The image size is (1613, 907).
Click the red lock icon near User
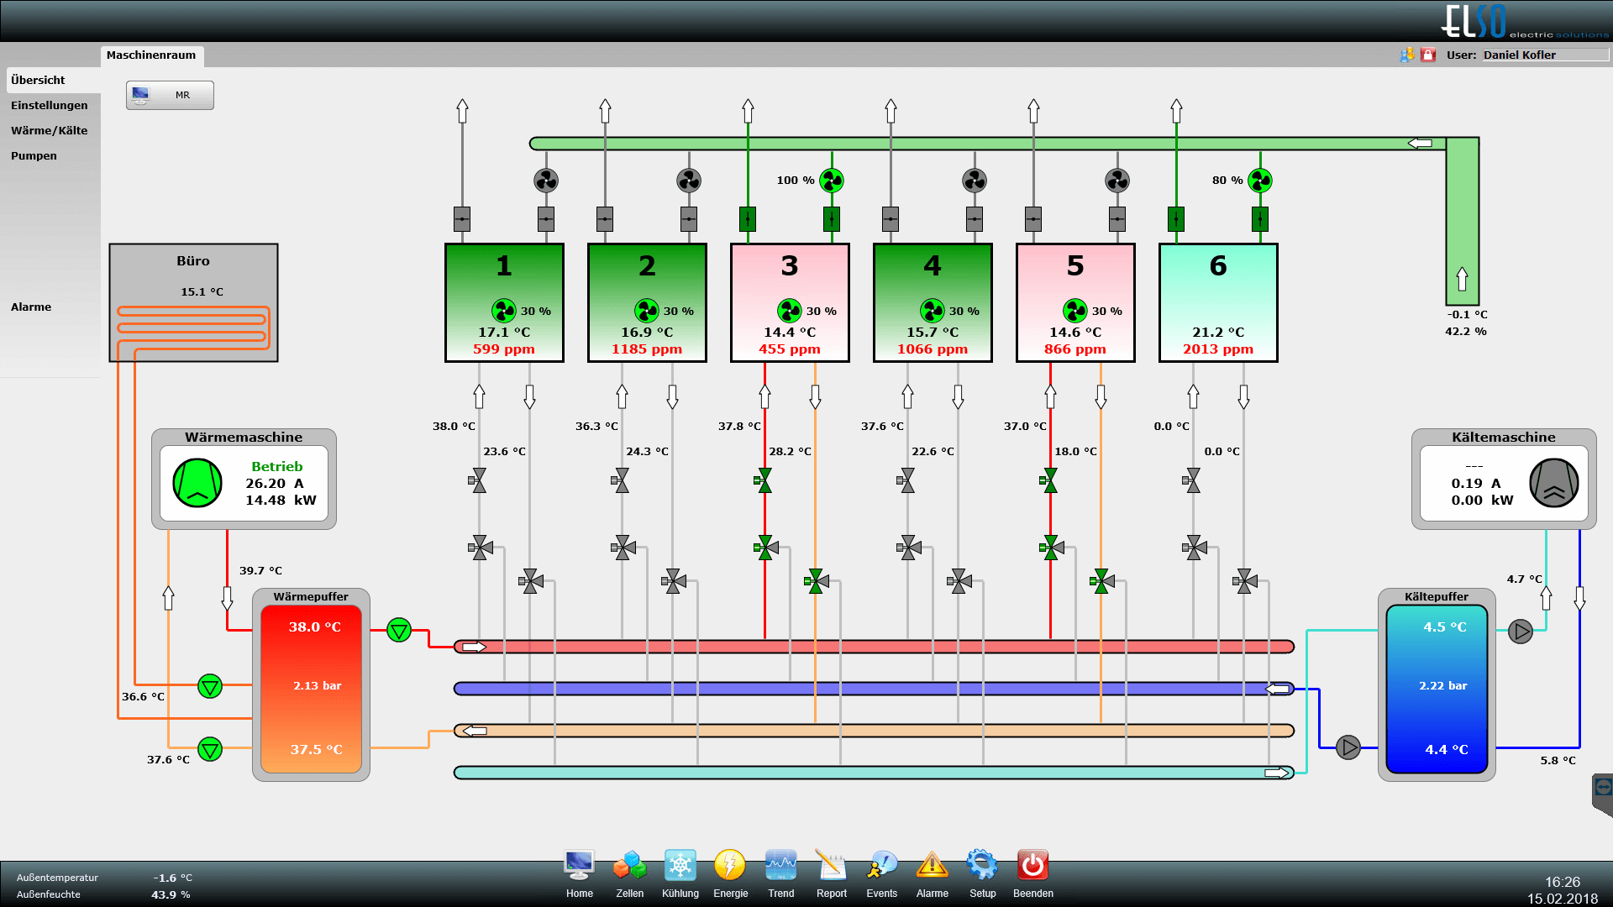[x=1428, y=55]
